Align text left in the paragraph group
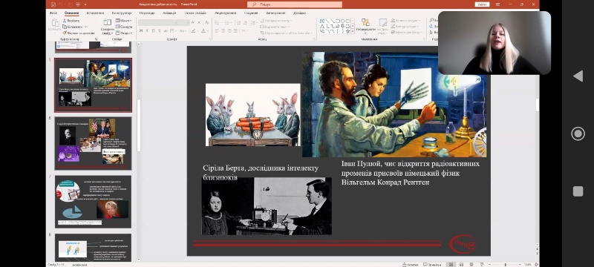The height and width of the screenshot is (267, 594). (x=217, y=30)
